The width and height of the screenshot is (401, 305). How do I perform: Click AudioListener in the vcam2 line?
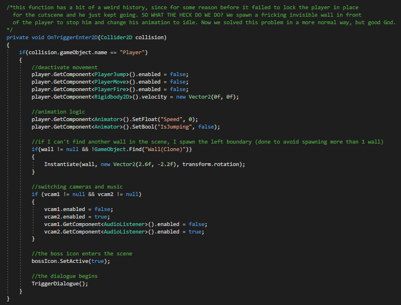coord(124,232)
